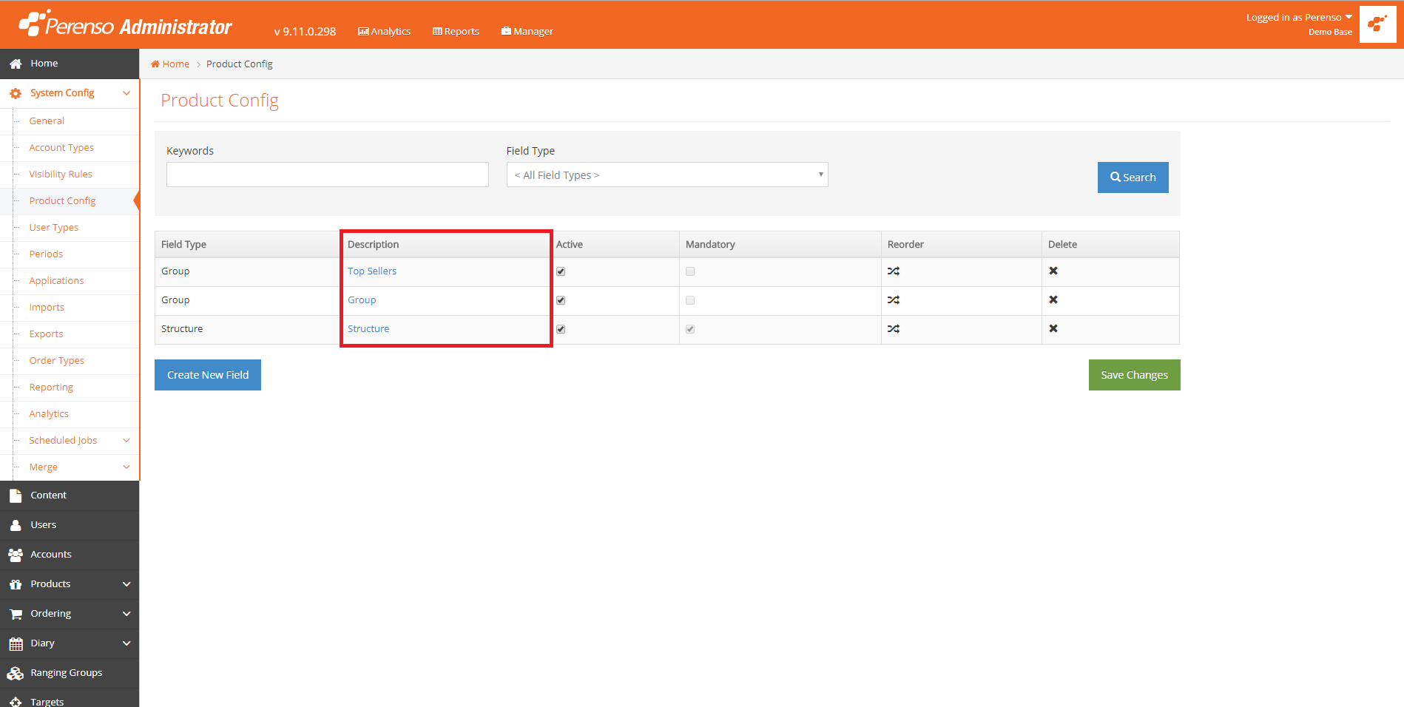Click the reorder icon in Structure row
The height and width of the screenshot is (707, 1404).
click(894, 329)
